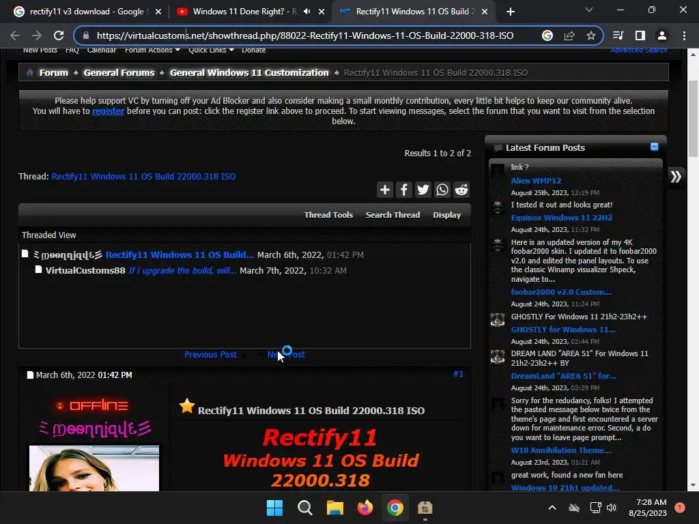Open the Google icon in the address bar
The image size is (699, 524).
click(547, 35)
